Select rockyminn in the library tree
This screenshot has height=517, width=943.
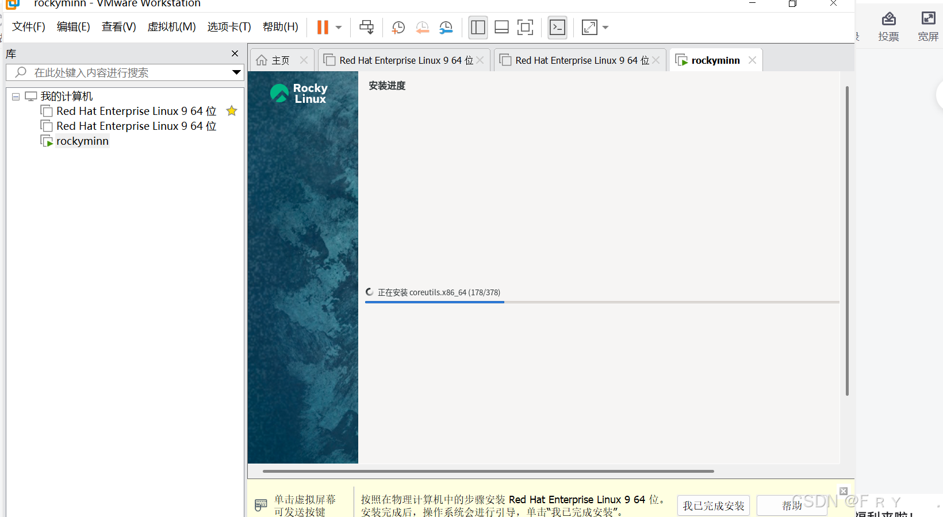pyautogui.click(x=82, y=141)
